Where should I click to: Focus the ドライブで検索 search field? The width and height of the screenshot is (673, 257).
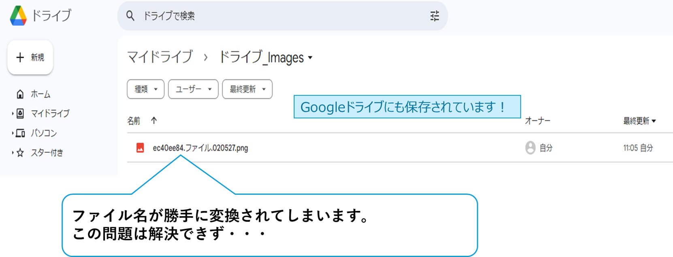coord(282,16)
